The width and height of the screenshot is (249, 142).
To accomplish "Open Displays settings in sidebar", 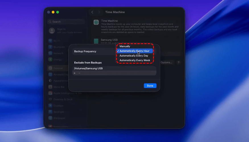I will [x=58, y=106].
